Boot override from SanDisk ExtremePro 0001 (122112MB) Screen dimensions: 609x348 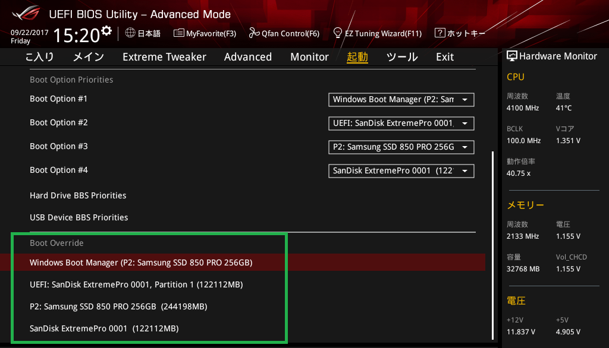click(104, 328)
